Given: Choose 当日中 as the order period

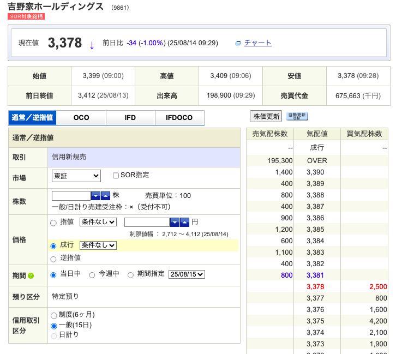Looking at the screenshot, I should point(53,275).
